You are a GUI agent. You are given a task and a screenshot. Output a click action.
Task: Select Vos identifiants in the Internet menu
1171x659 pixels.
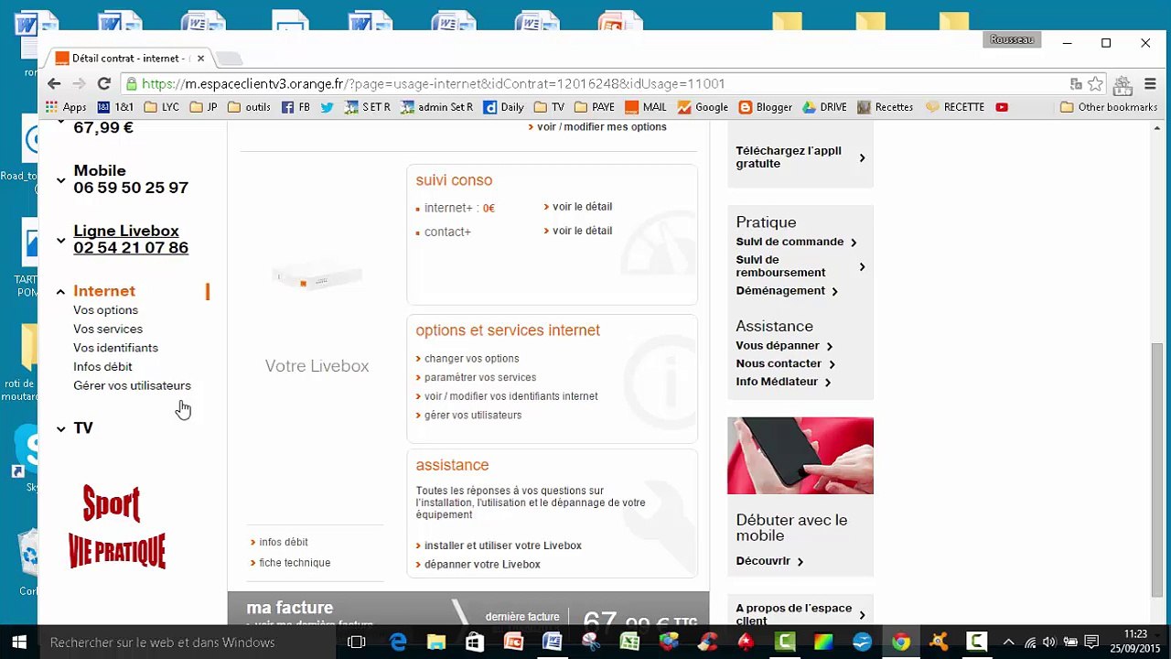[115, 348]
